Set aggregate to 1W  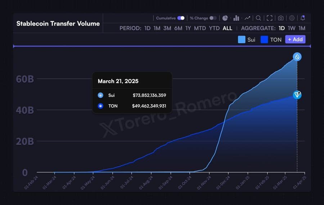[292, 28]
